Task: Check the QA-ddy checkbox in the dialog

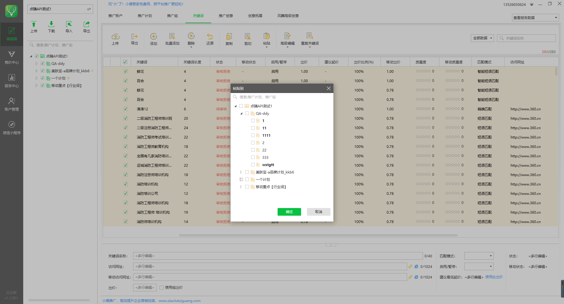Action: [247, 113]
